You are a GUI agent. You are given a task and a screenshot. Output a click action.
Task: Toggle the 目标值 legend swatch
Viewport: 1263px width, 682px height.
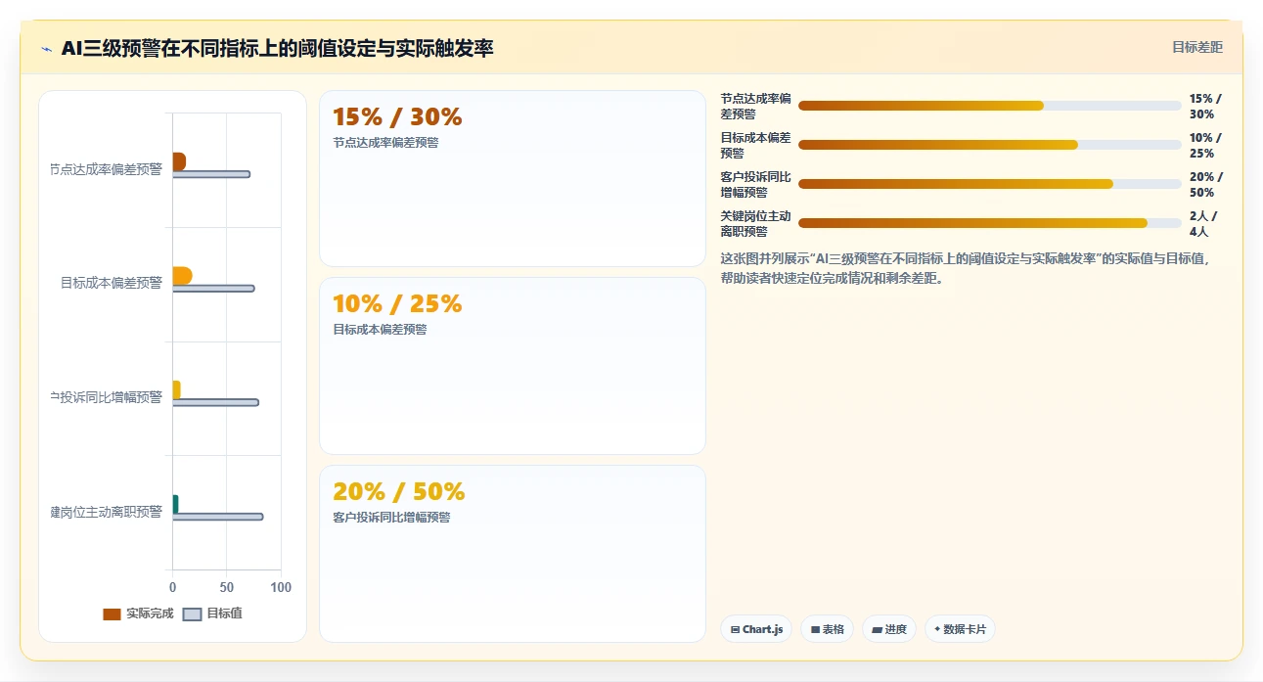click(192, 614)
